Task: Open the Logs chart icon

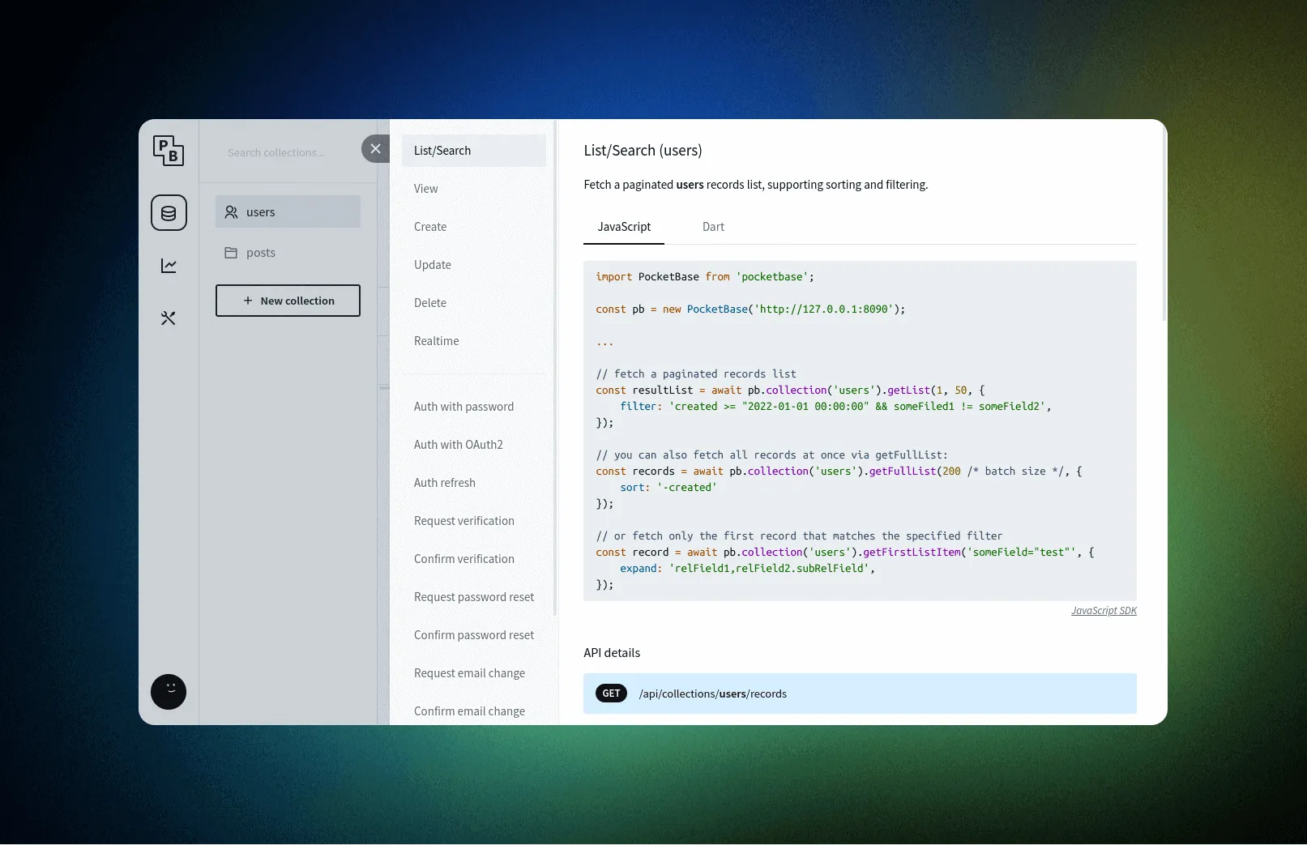Action: (169, 266)
